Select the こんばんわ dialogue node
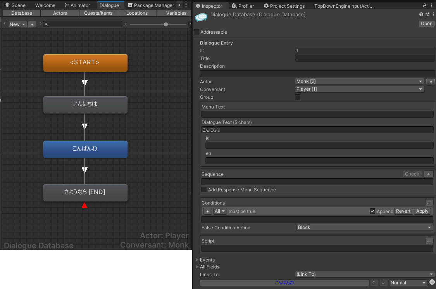Viewport: 436px width, 289px height. pos(85,149)
